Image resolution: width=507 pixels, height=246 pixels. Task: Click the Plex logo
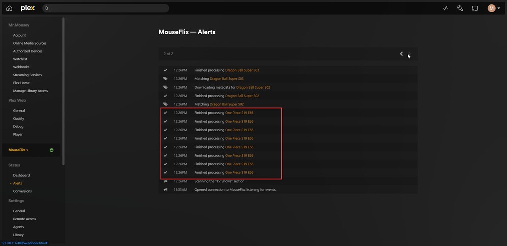click(x=28, y=8)
